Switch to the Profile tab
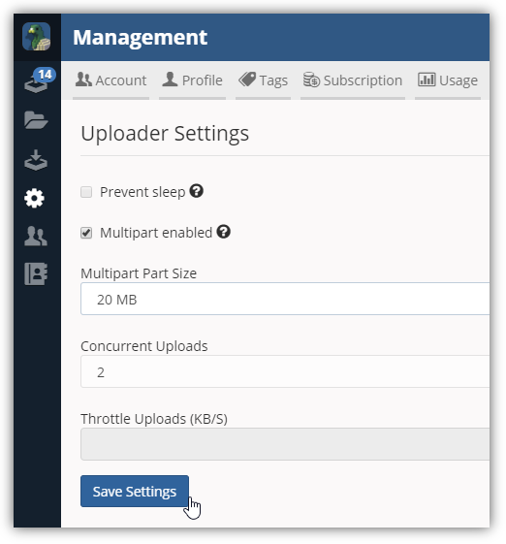The image size is (506, 544). click(x=193, y=80)
